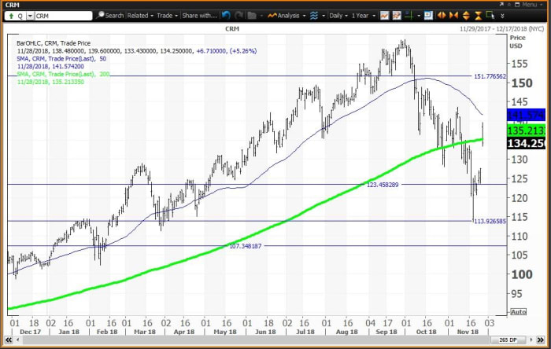Image resolution: width=551 pixels, height=349 pixels.
Task: Click the scroll-to-start double left arrow
Action: (9, 340)
